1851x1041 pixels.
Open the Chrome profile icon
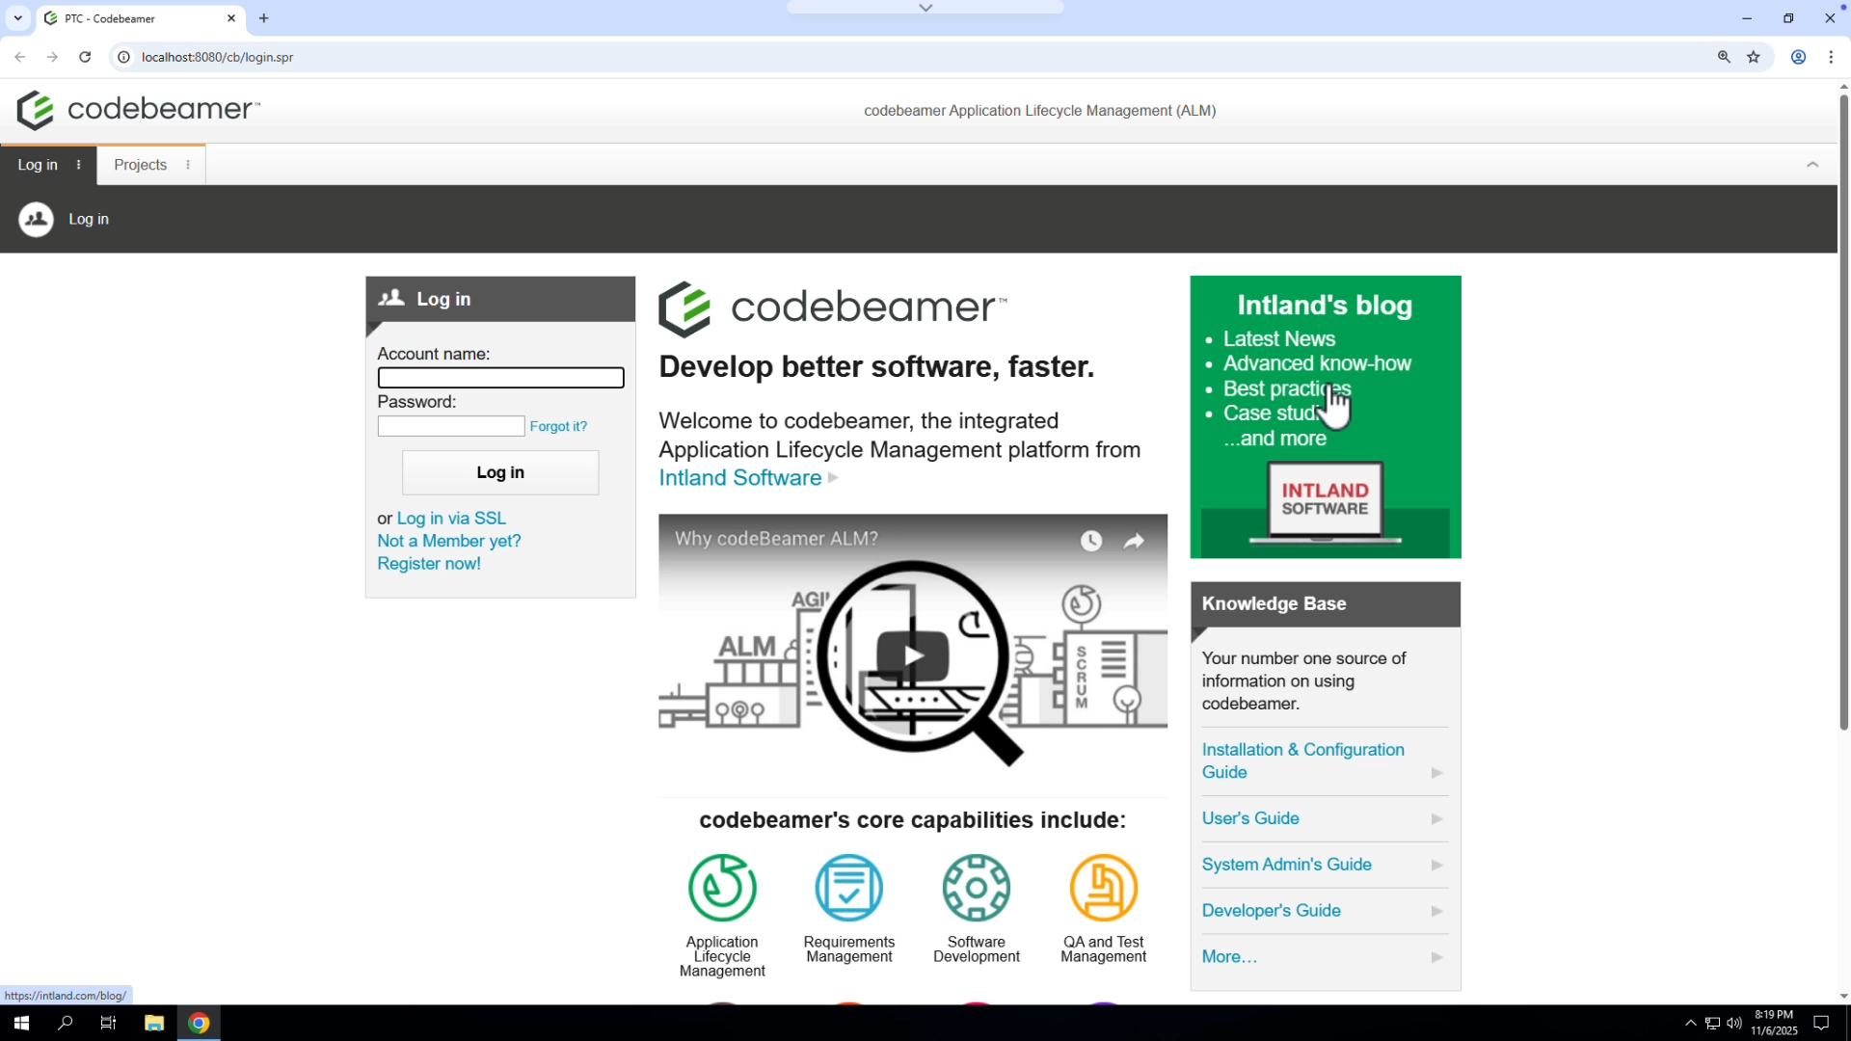tap(1798, 57)
